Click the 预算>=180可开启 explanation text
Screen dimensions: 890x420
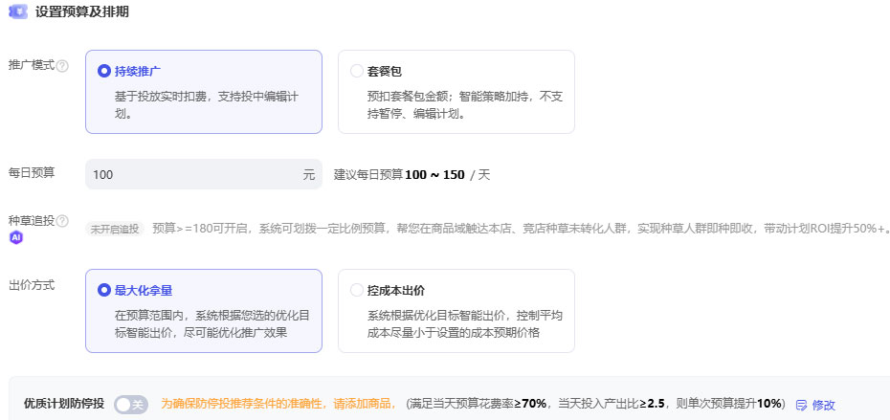coord(521,229)
